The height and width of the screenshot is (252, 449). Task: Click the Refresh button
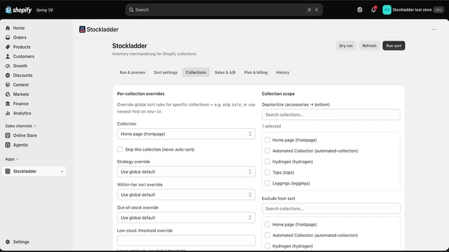pos(369,46)
